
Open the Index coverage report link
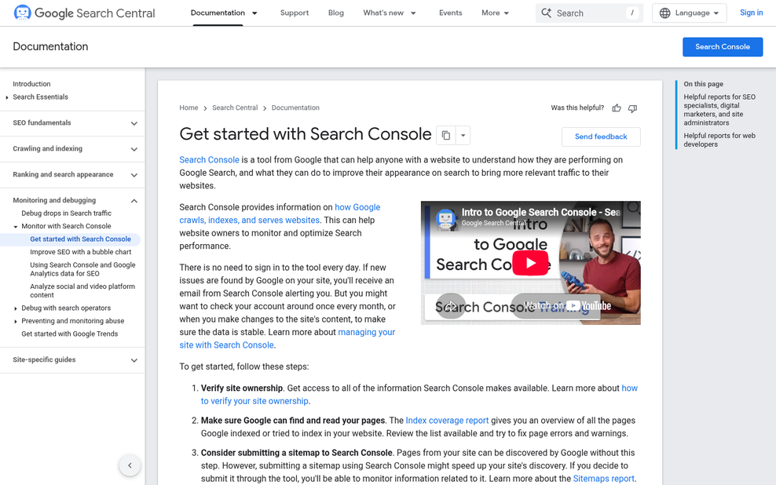[x=447, y=420]
